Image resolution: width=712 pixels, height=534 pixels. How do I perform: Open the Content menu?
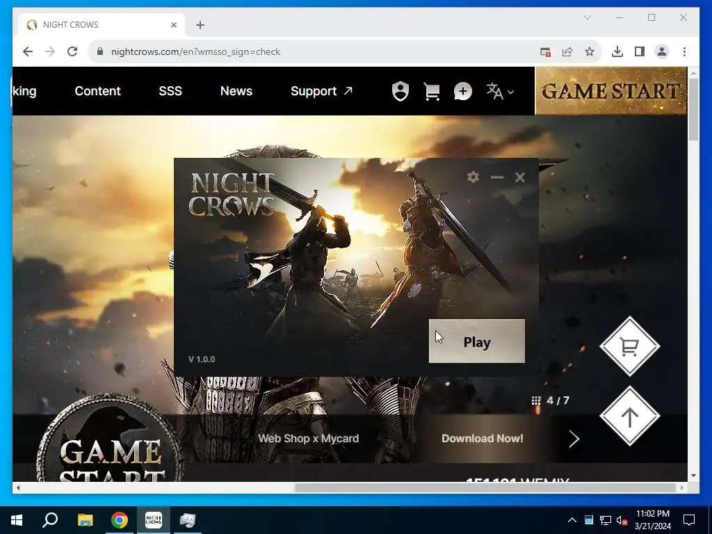[x=97, y=91]
